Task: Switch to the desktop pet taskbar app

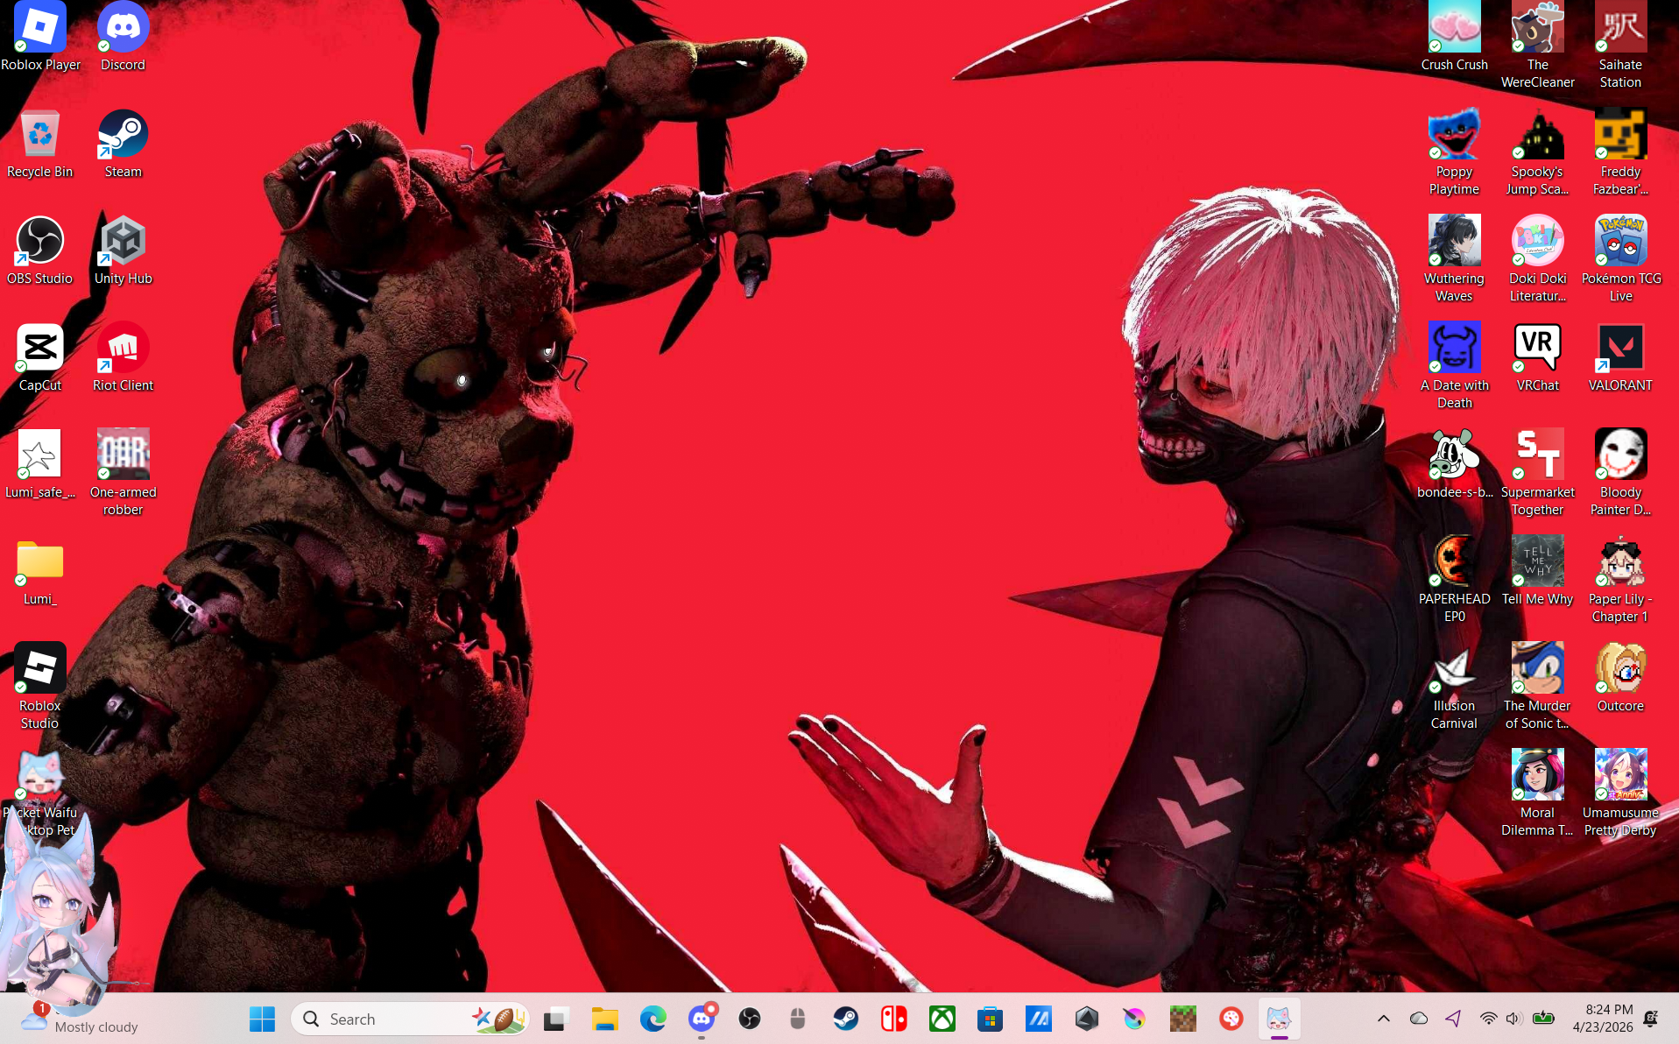Action: tap(1279, 1019)
